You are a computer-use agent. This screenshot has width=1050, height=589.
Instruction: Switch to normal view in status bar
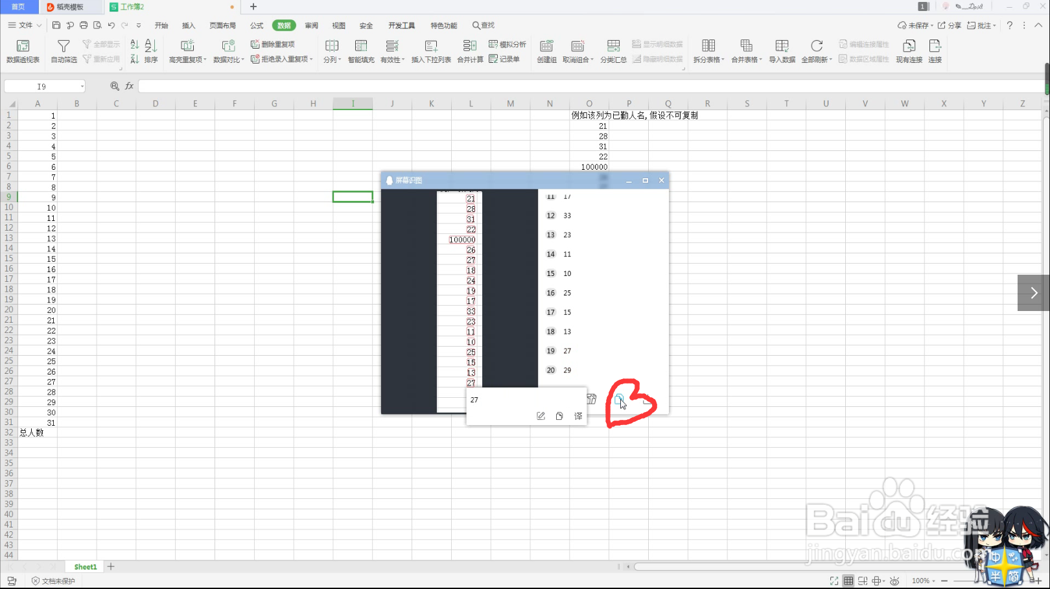848,581
